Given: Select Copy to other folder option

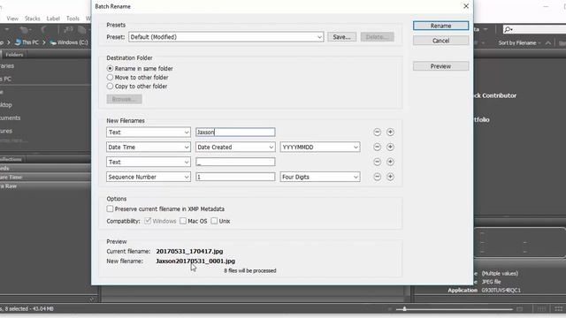Looking at the screenshot, I should point(110,87).
